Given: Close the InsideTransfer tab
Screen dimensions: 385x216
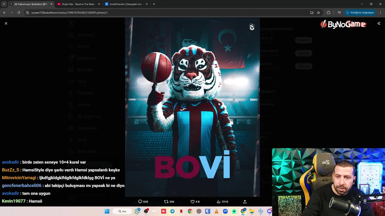Looking at the screenshot, I should 147,4.
